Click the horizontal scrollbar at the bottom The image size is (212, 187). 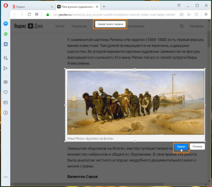point(88,184)
